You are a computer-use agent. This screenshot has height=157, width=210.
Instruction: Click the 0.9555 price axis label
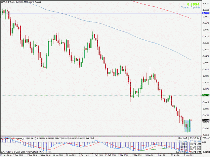pos(206,50)
